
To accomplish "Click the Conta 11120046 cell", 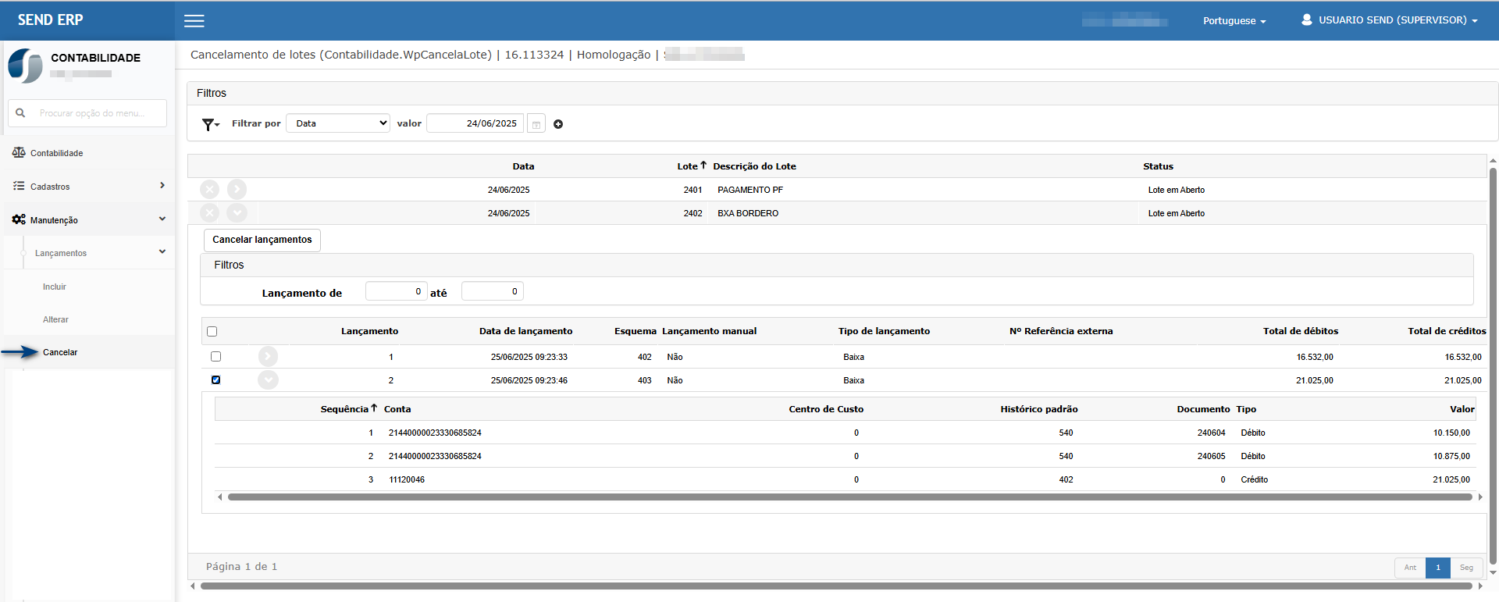I will click(407, 479).
